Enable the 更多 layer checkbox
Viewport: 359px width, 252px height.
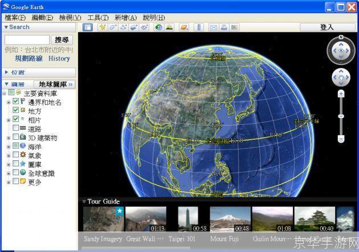[x=15, y=181]
